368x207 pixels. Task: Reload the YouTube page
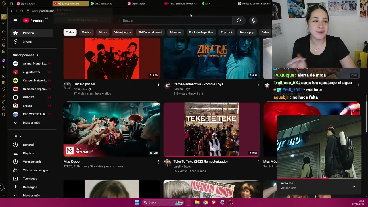coord(22,11)
